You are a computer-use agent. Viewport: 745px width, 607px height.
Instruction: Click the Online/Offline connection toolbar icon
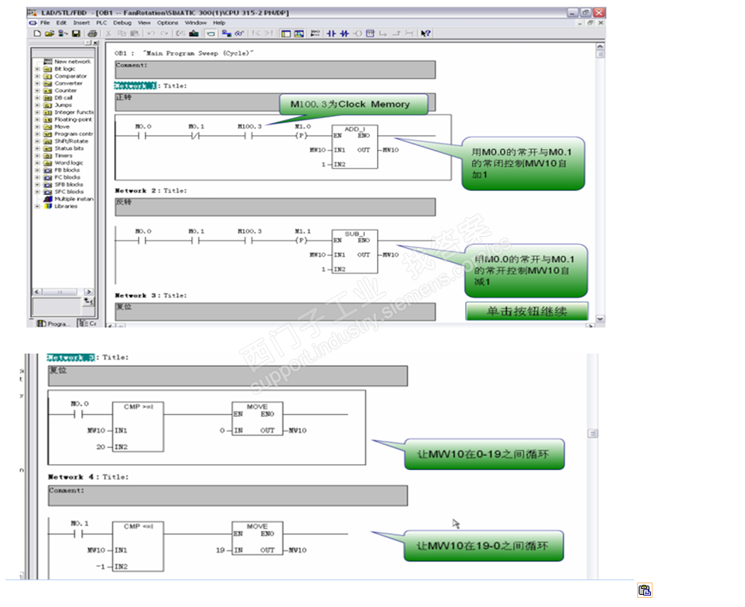[226, 33]
